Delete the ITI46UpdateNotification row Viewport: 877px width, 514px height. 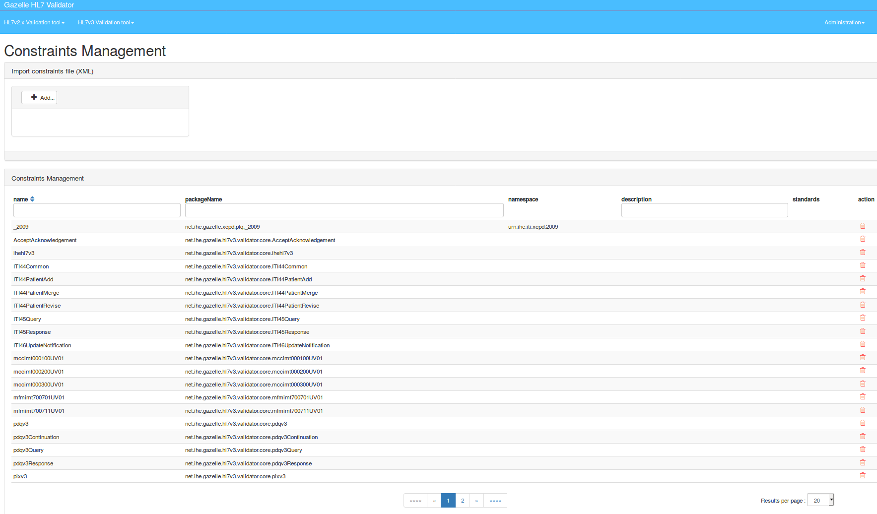[x=863, y=344]
